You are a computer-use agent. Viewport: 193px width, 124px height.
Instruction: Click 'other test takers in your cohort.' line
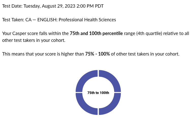click(x=34, y=40)
